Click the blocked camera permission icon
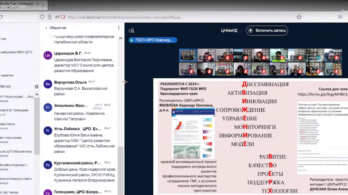The width and height of the screenshot is (348, 195). [x=63, y=17]
